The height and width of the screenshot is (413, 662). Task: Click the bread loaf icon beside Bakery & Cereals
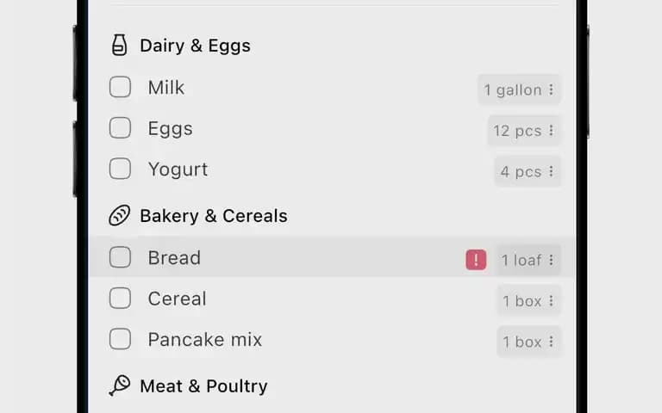tap(119, 215)
